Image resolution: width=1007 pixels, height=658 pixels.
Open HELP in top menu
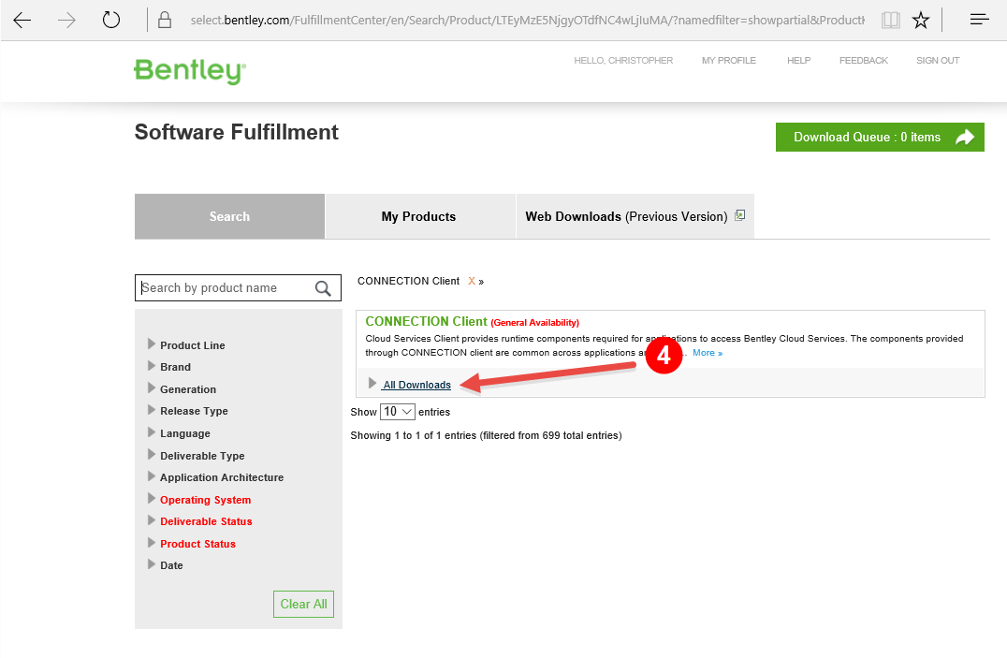(x=799, y=61)
